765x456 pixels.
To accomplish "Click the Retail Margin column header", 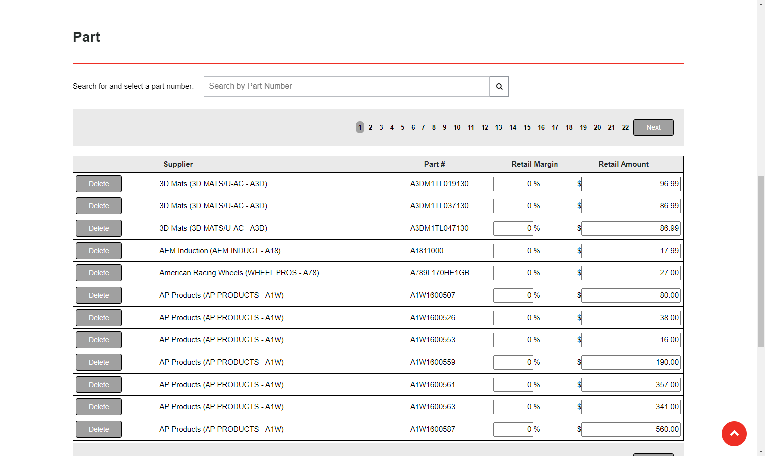I will [x=535, y=164].
